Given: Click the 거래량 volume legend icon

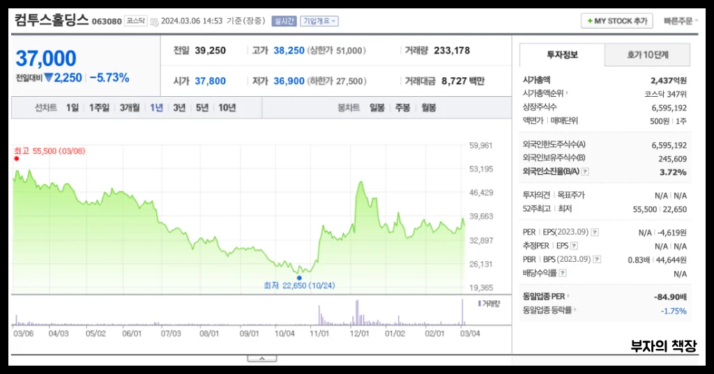Looking at the screenshot, I should tap(480, 304).
